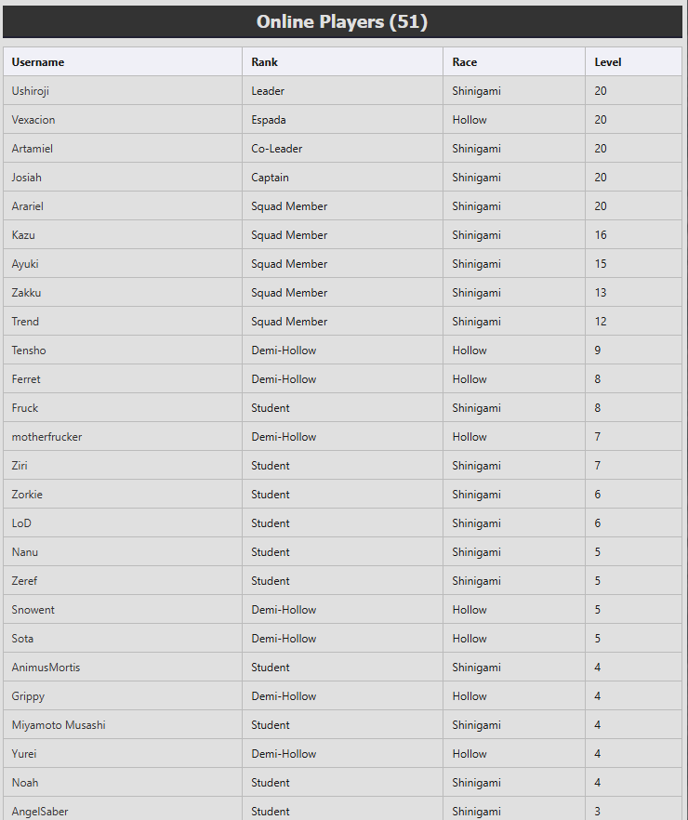This screenshot has width=688, height=820.
Task: Select player Tensho
Action: [29, 350]
